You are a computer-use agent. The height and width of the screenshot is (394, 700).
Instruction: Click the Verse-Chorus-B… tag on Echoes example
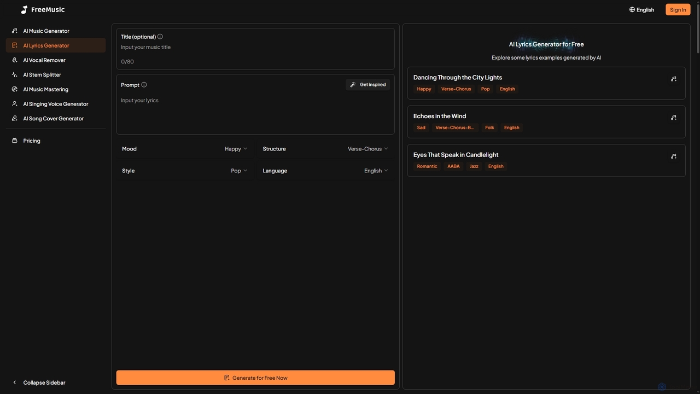pos(454,128)
